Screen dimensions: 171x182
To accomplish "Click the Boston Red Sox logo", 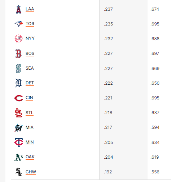I will coord(18,53).
